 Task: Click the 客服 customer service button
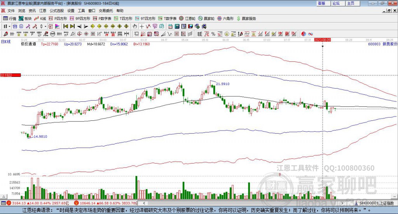(x=321, y=3)
